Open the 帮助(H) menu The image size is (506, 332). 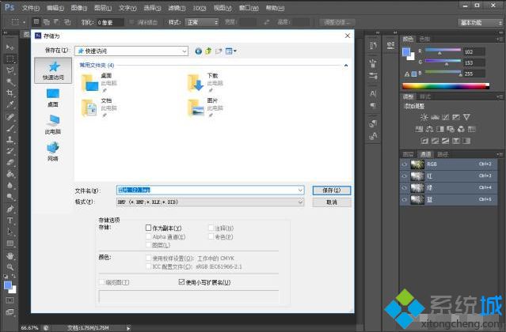(275, 8)
